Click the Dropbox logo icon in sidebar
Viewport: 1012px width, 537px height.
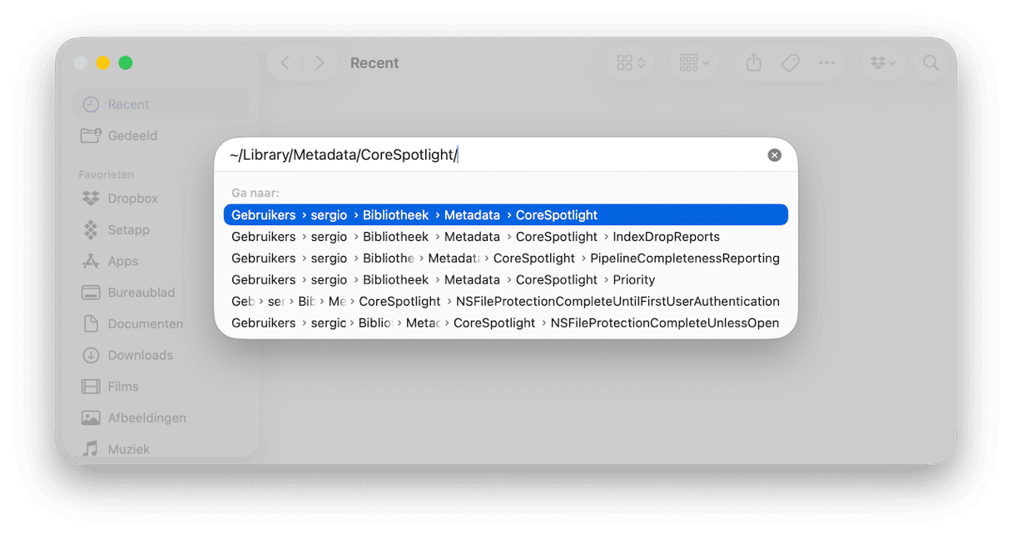pyautogui.click(x=91, y=199)
